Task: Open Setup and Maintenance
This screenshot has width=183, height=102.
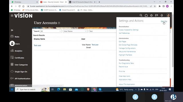Action: [127, 52]
